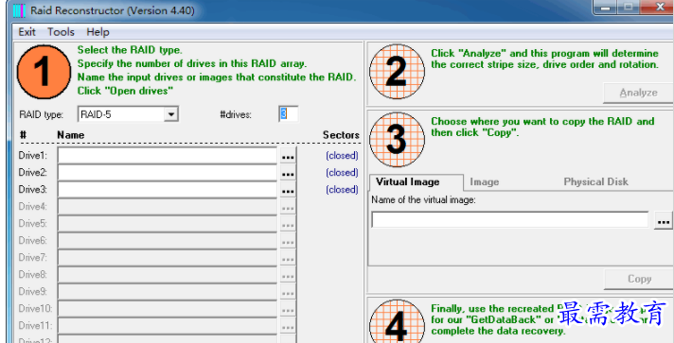This screenshot has height=343, width=674.
Task: Click the Name column header
Action: tap(70, 135)
